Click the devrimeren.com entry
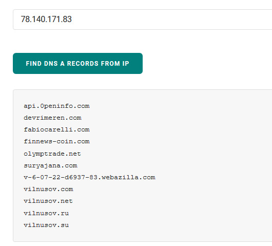272x246 pixels. [52, 118]
